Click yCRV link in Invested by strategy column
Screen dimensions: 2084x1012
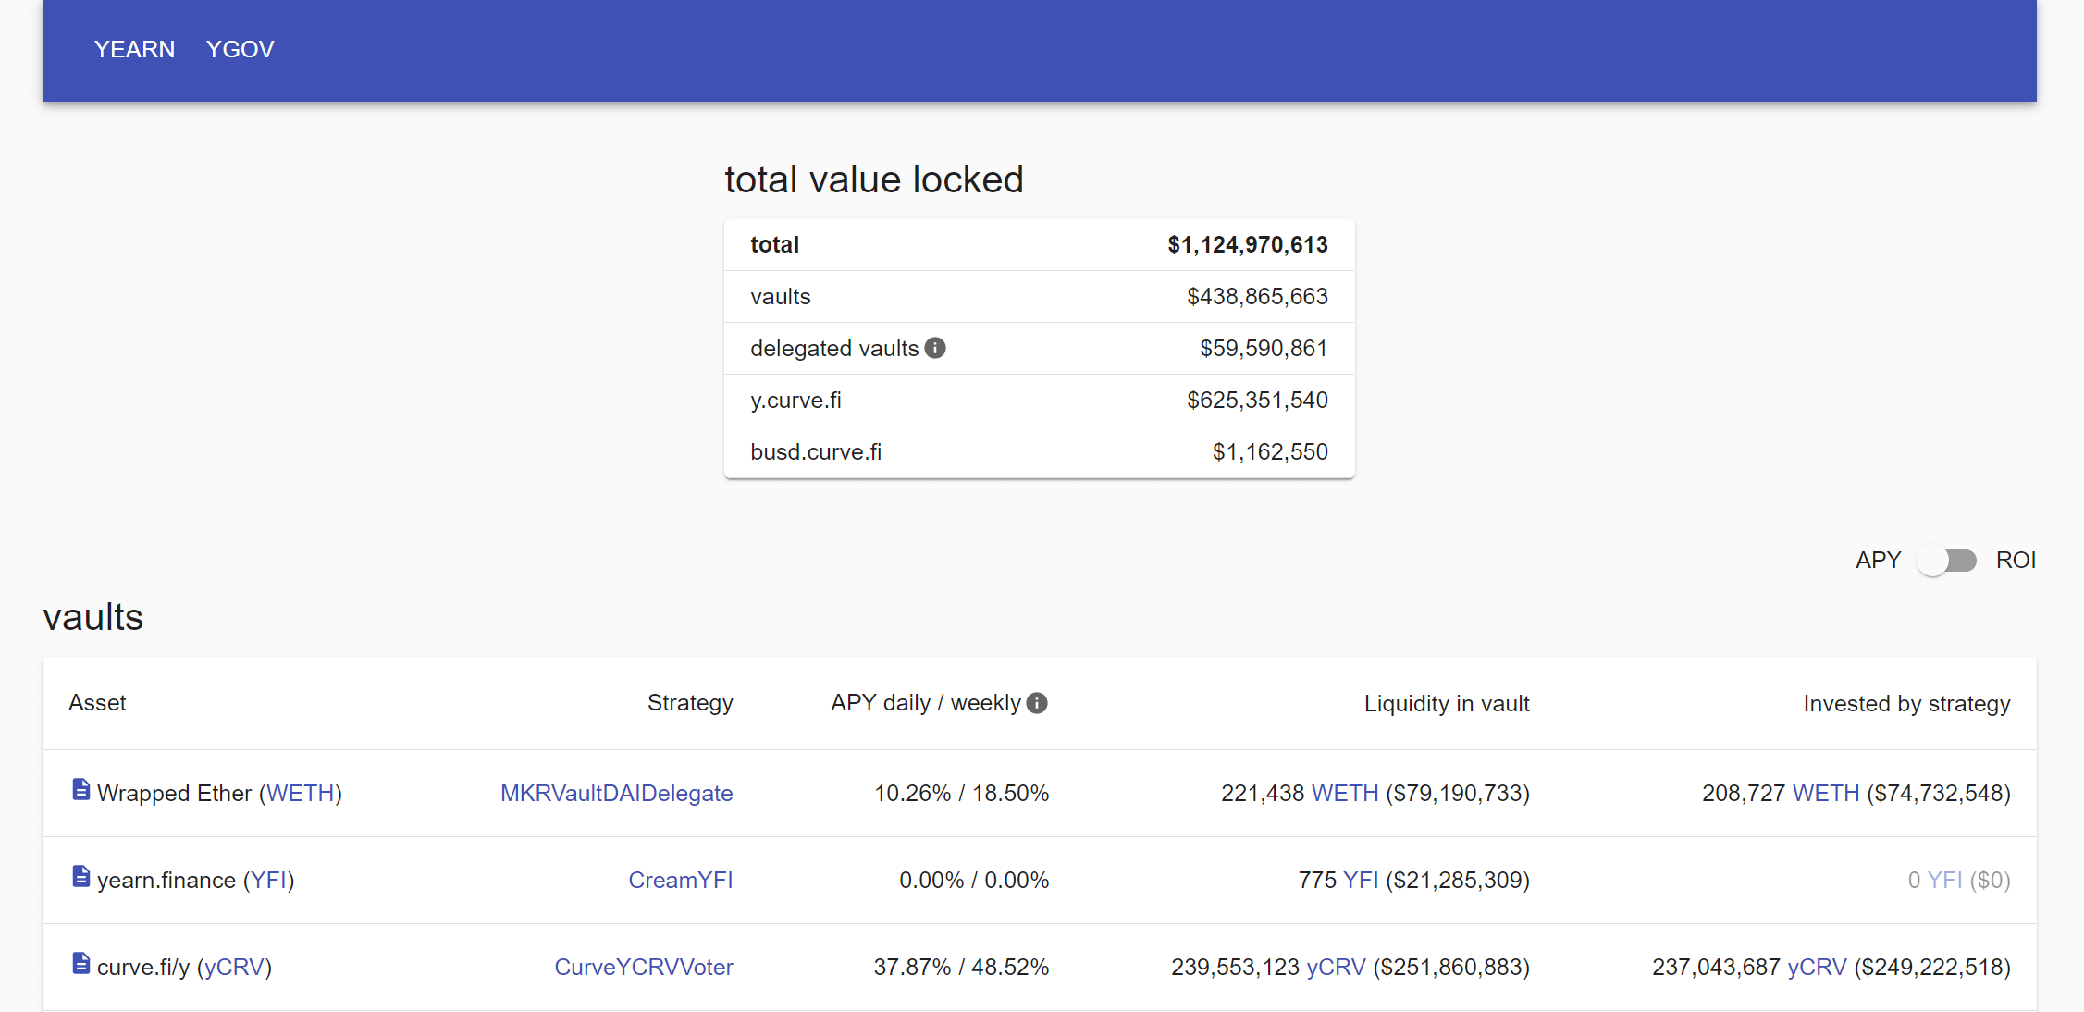tap(1817, 968)
